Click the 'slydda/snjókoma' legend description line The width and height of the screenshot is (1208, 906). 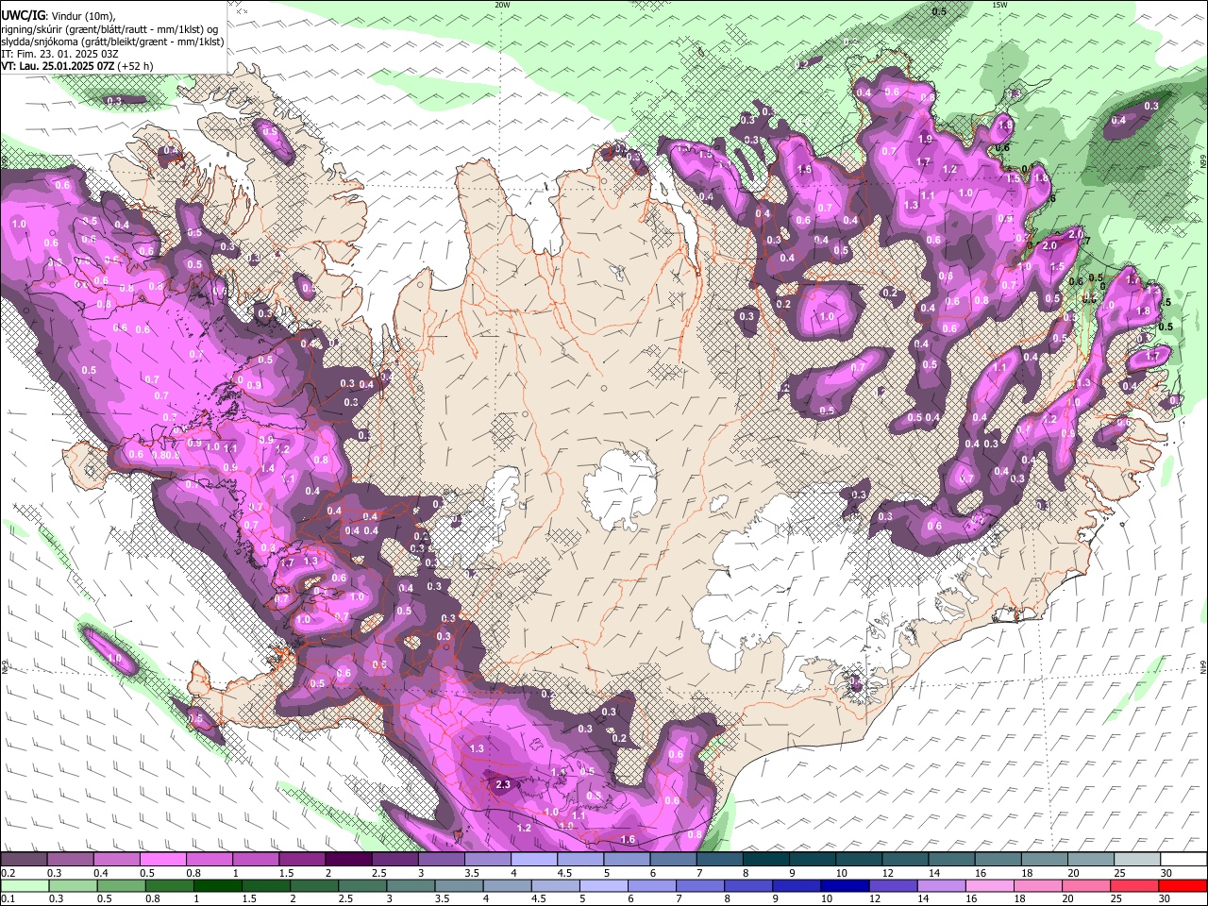(112, 42)
